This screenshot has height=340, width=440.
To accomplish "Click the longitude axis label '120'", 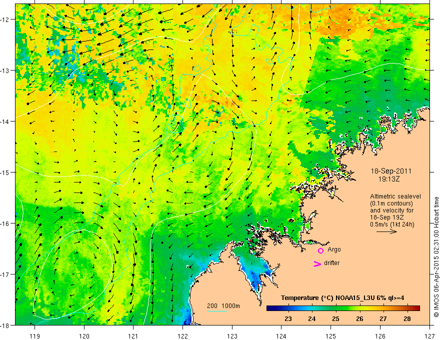I will coord(84,336).
